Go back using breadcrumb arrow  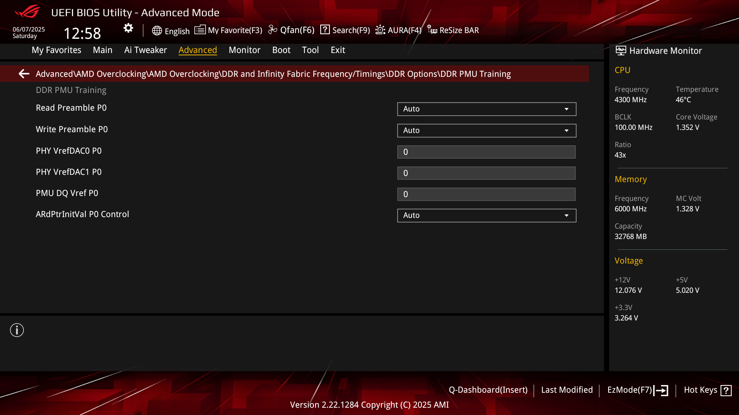pos(24,74)
